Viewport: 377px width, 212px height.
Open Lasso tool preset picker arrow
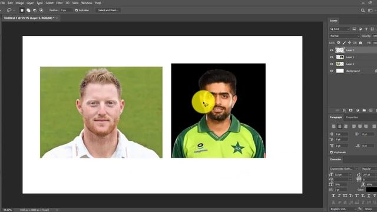[x=14, y=11]
